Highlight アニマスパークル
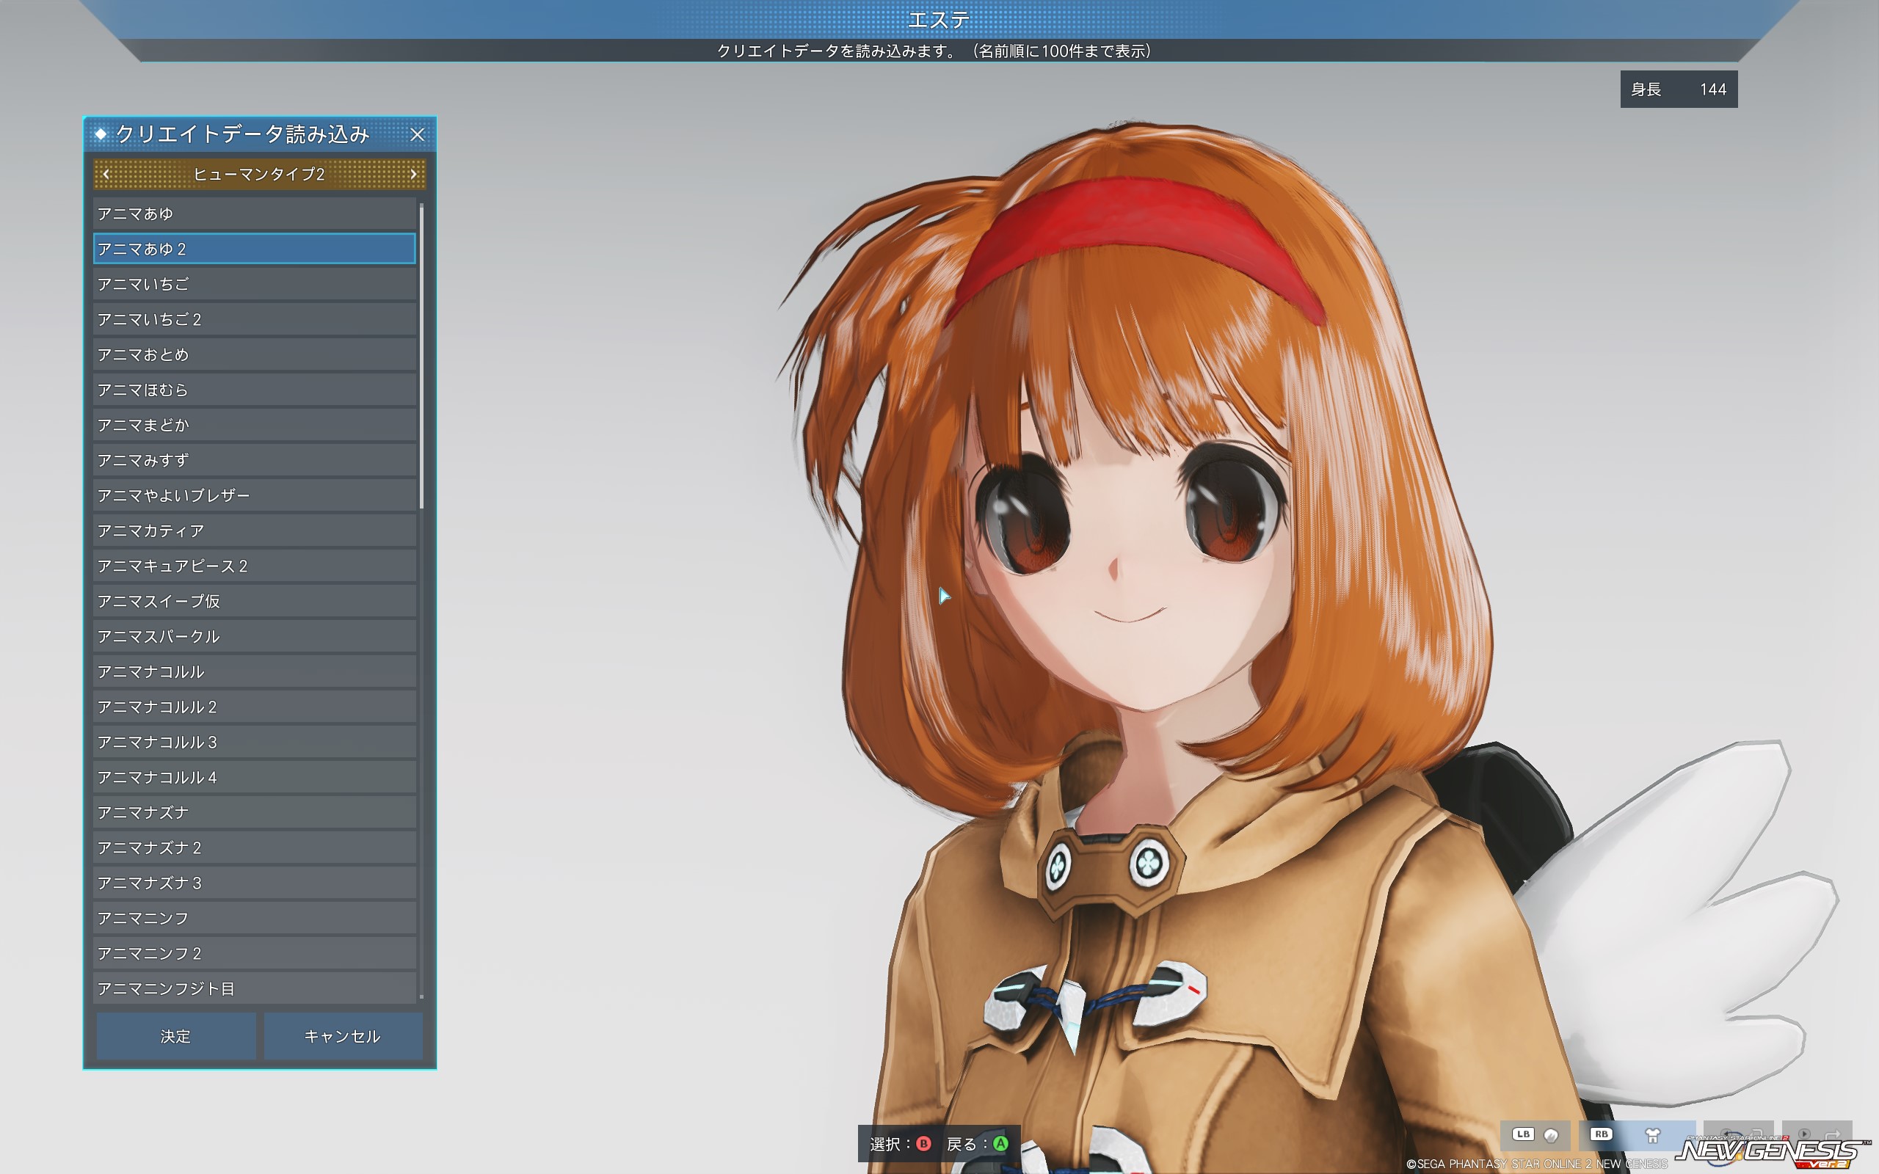The height and width of the screenshot is (1174, 1879). (255, 636)
